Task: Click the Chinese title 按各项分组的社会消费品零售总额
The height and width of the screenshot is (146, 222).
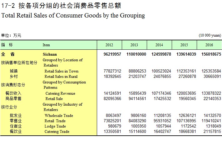Action: tap(70, 6)
